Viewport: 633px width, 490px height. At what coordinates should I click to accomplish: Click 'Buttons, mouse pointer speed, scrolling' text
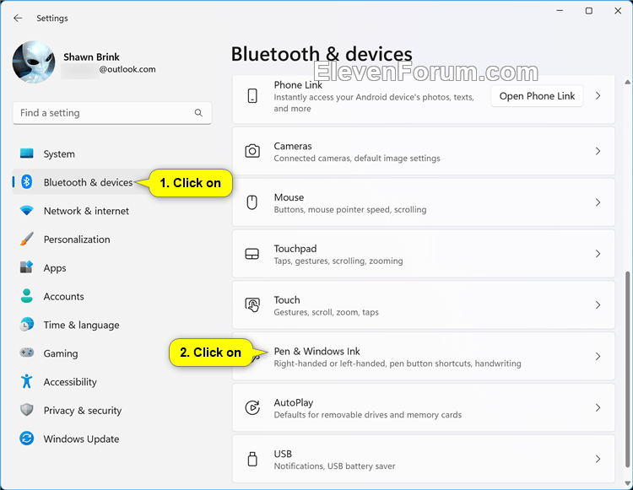pyautogui.click(x=350, y=210)
